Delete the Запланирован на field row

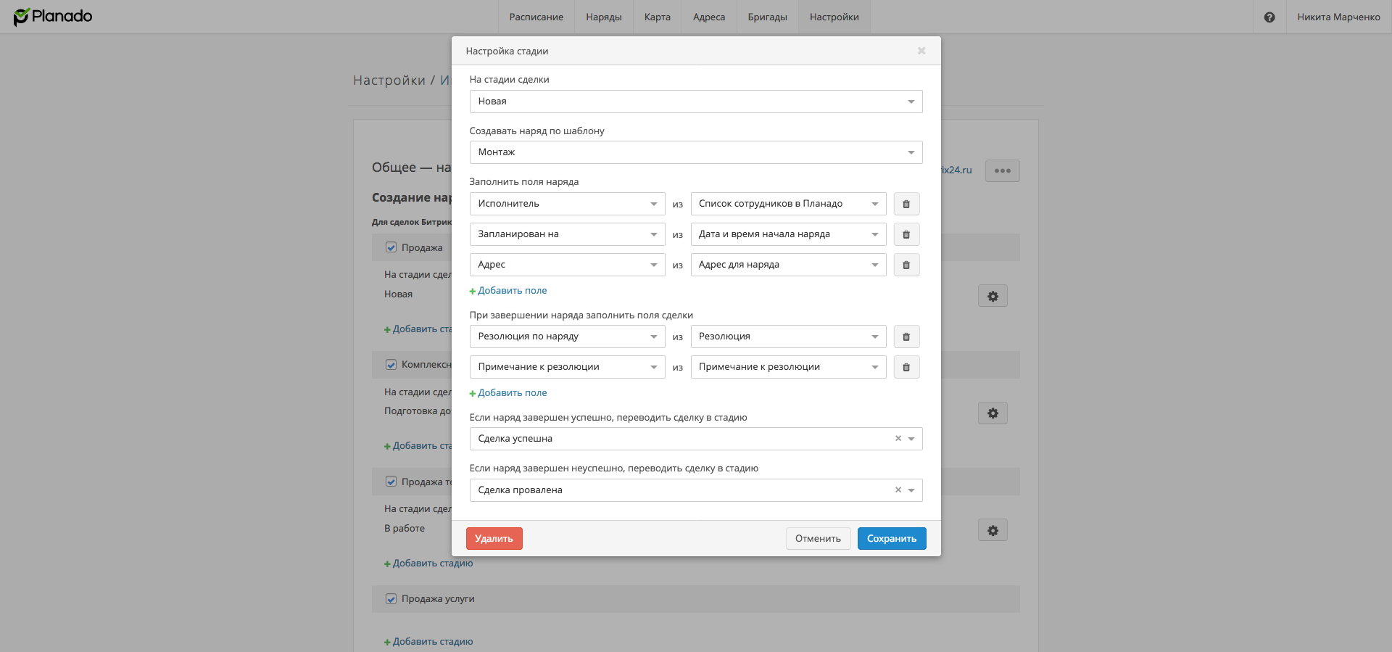(906, 234)
